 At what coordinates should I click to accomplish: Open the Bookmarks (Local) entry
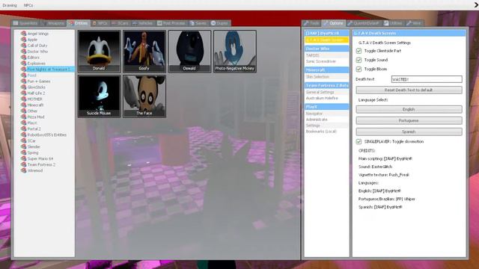tap(326, 132)
